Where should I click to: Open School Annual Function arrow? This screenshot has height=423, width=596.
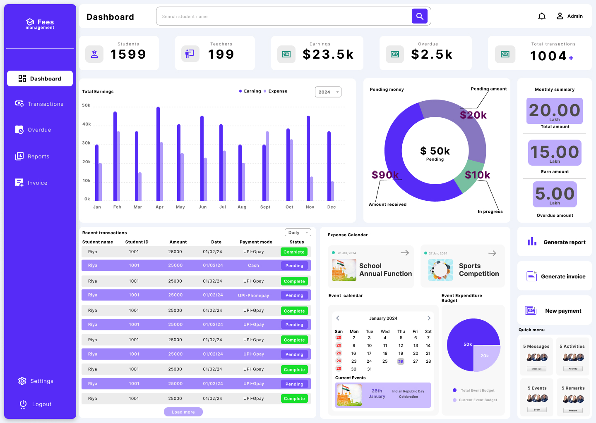click(405, 253)
